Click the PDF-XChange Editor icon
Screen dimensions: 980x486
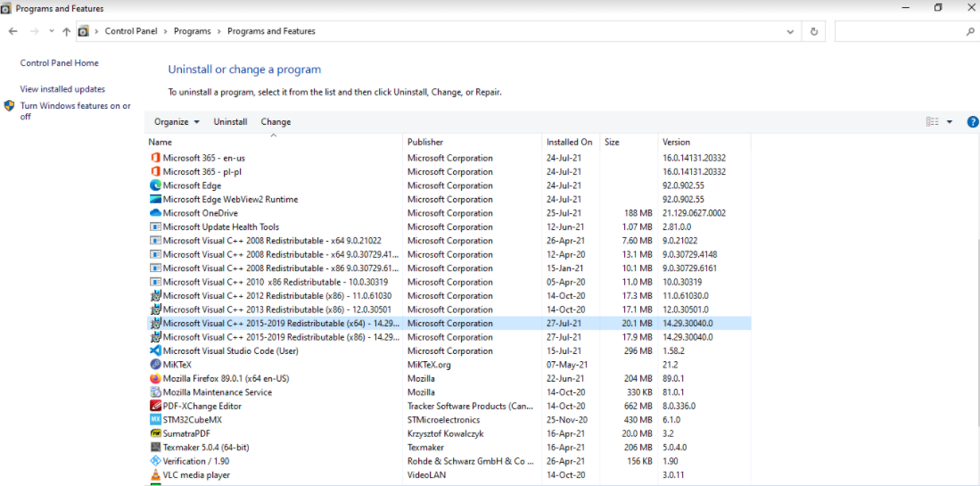tap(156, 406)
